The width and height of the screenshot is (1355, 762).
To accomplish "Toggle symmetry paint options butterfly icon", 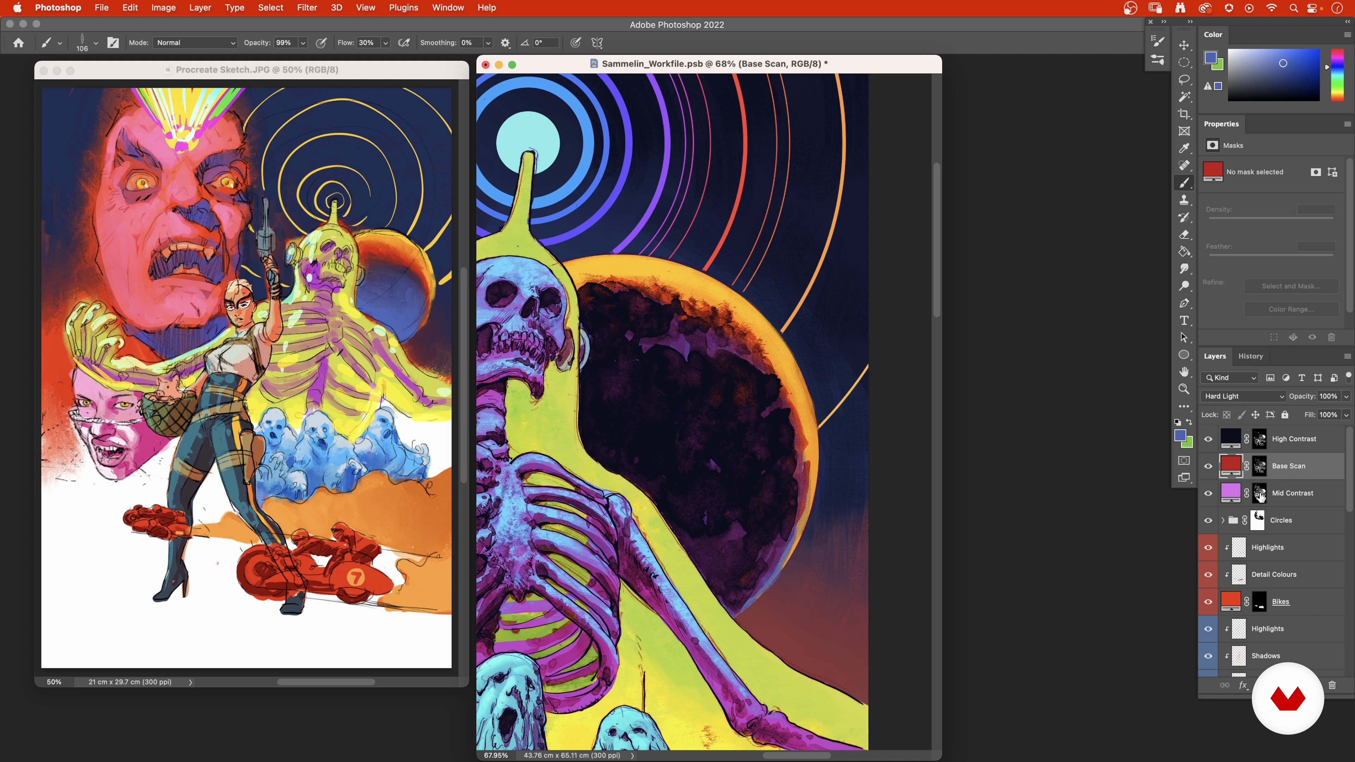I will click(x=597, y=43).
